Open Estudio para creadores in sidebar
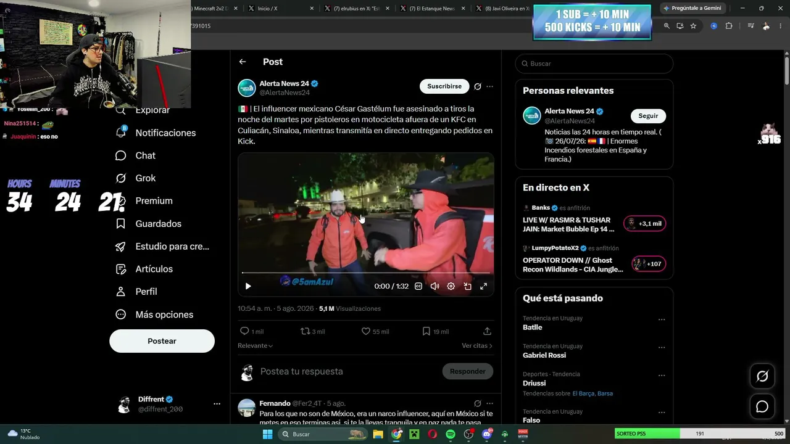The height and width of the screenshot is (444, 790). [x=163, y=247]
